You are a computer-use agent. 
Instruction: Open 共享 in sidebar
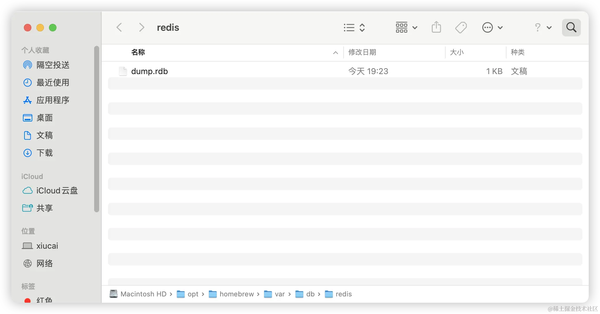click(x=38, y=208)
